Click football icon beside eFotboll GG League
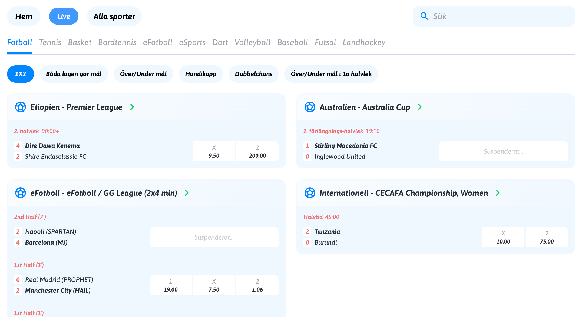Image resolution: width=582 pixels, height=317 pixels. [x=21, y=193]
